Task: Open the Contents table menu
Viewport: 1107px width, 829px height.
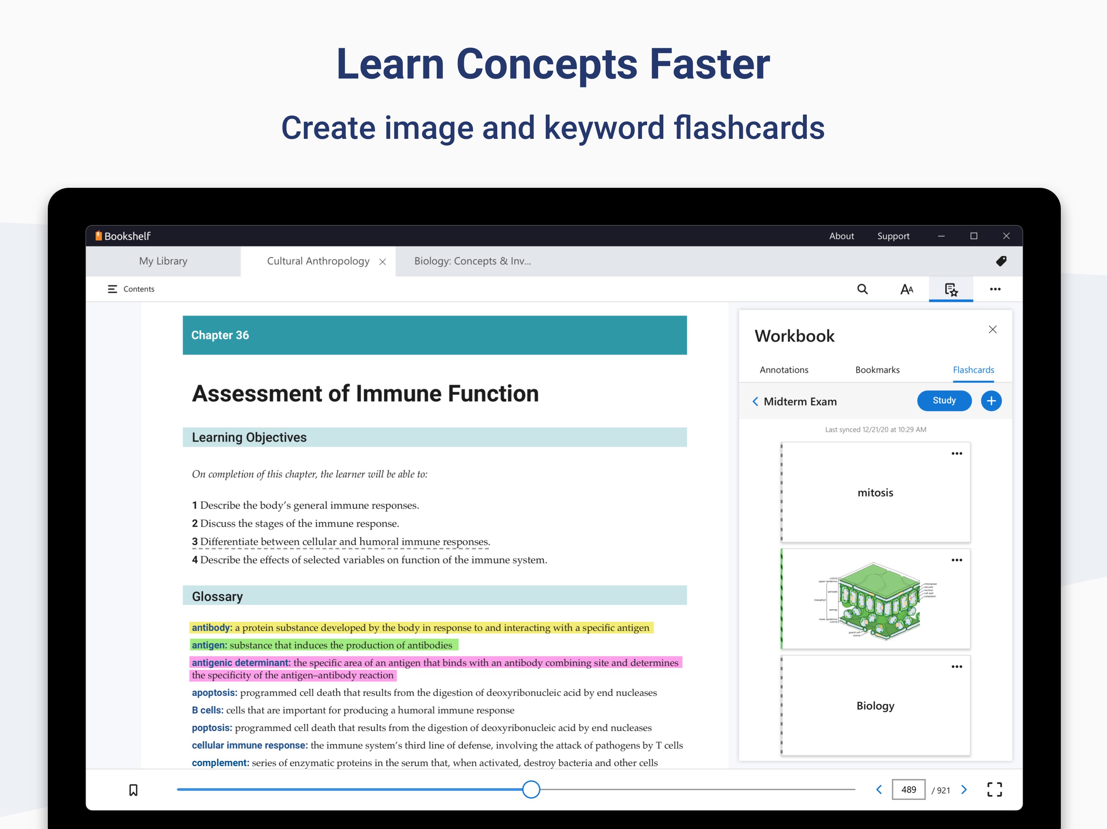Action: [131, 289]
